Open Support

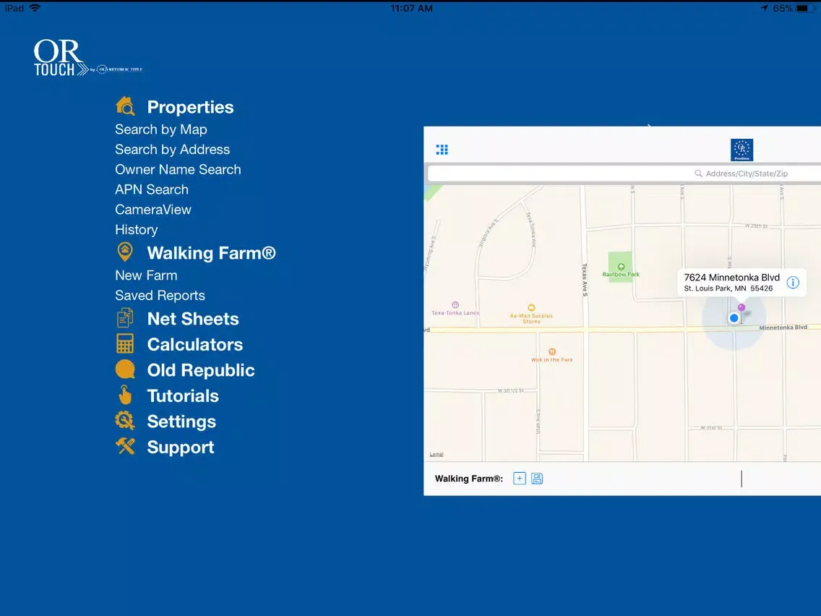coord(180,447)
